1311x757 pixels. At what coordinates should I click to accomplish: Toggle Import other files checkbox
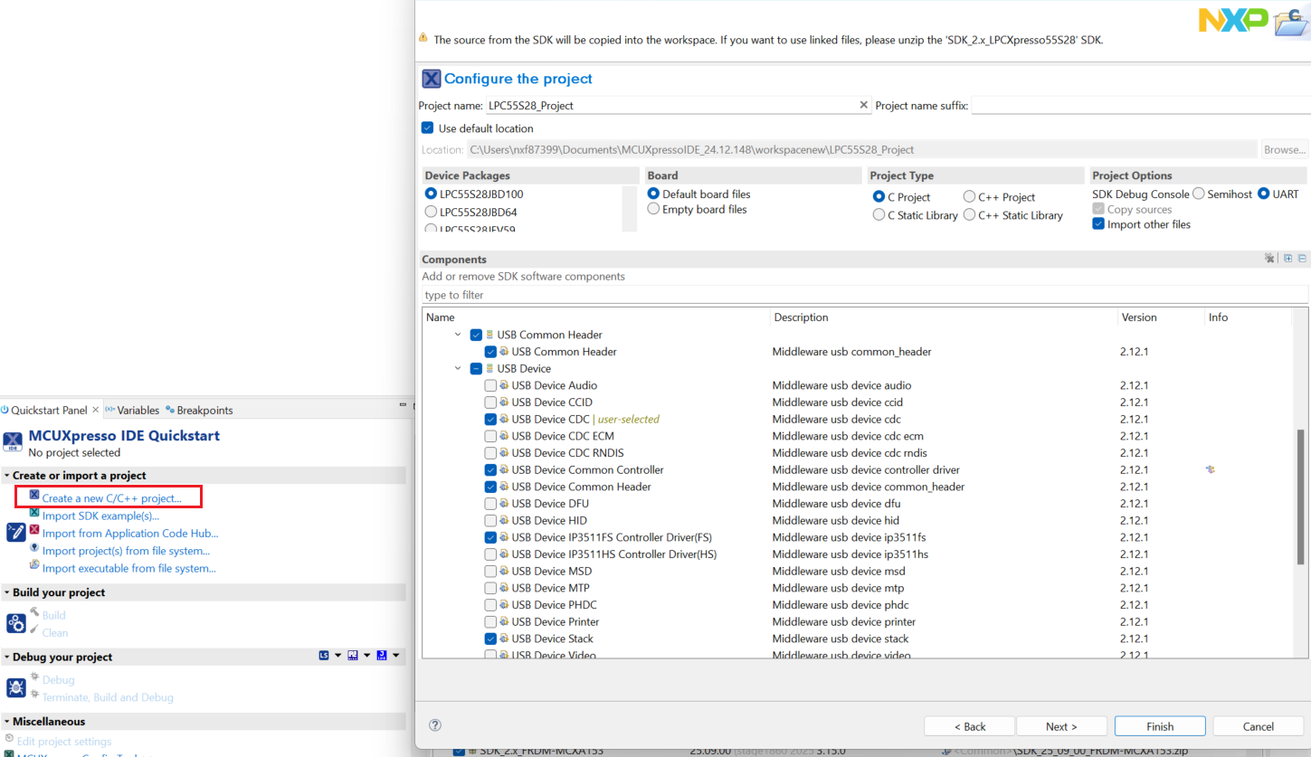pyautogui.click(x=1098, y=224)
